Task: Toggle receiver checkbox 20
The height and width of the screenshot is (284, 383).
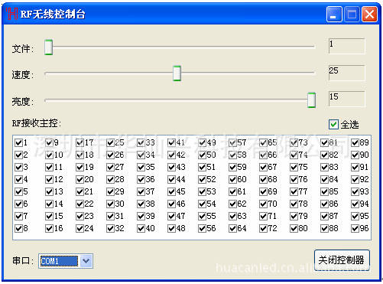Action: [80, 179]
